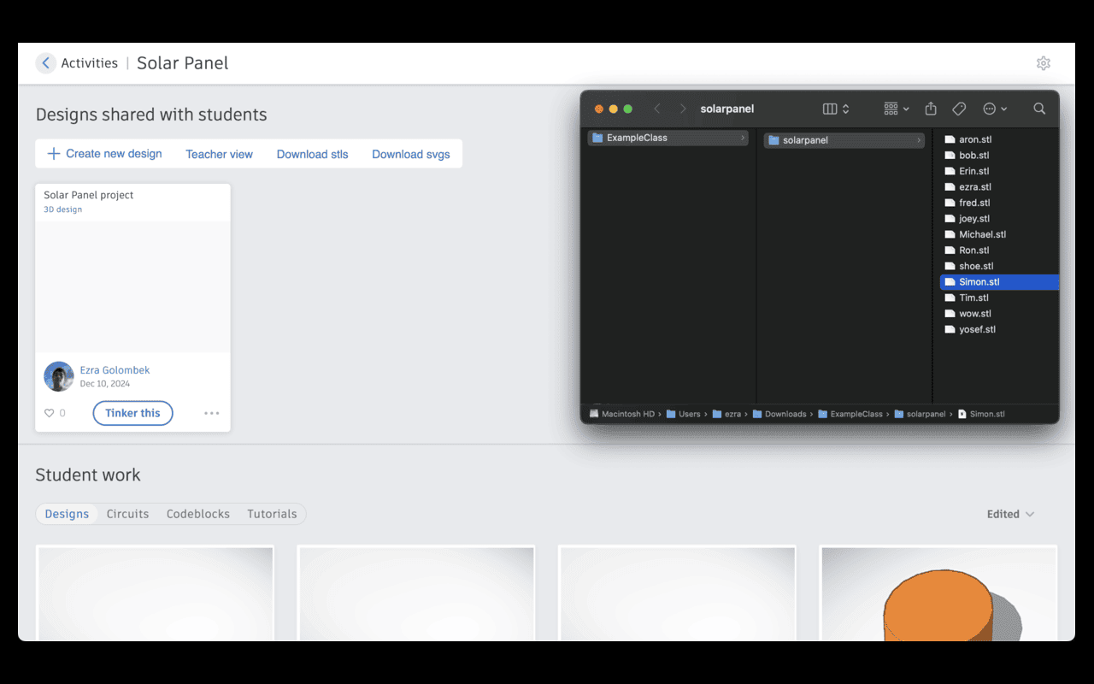
Task: Click the tags icon in Finder toolbar
Action: [x=958, y=109]
